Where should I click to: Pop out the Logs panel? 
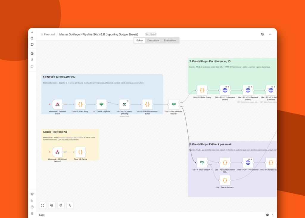pos(267,215)
